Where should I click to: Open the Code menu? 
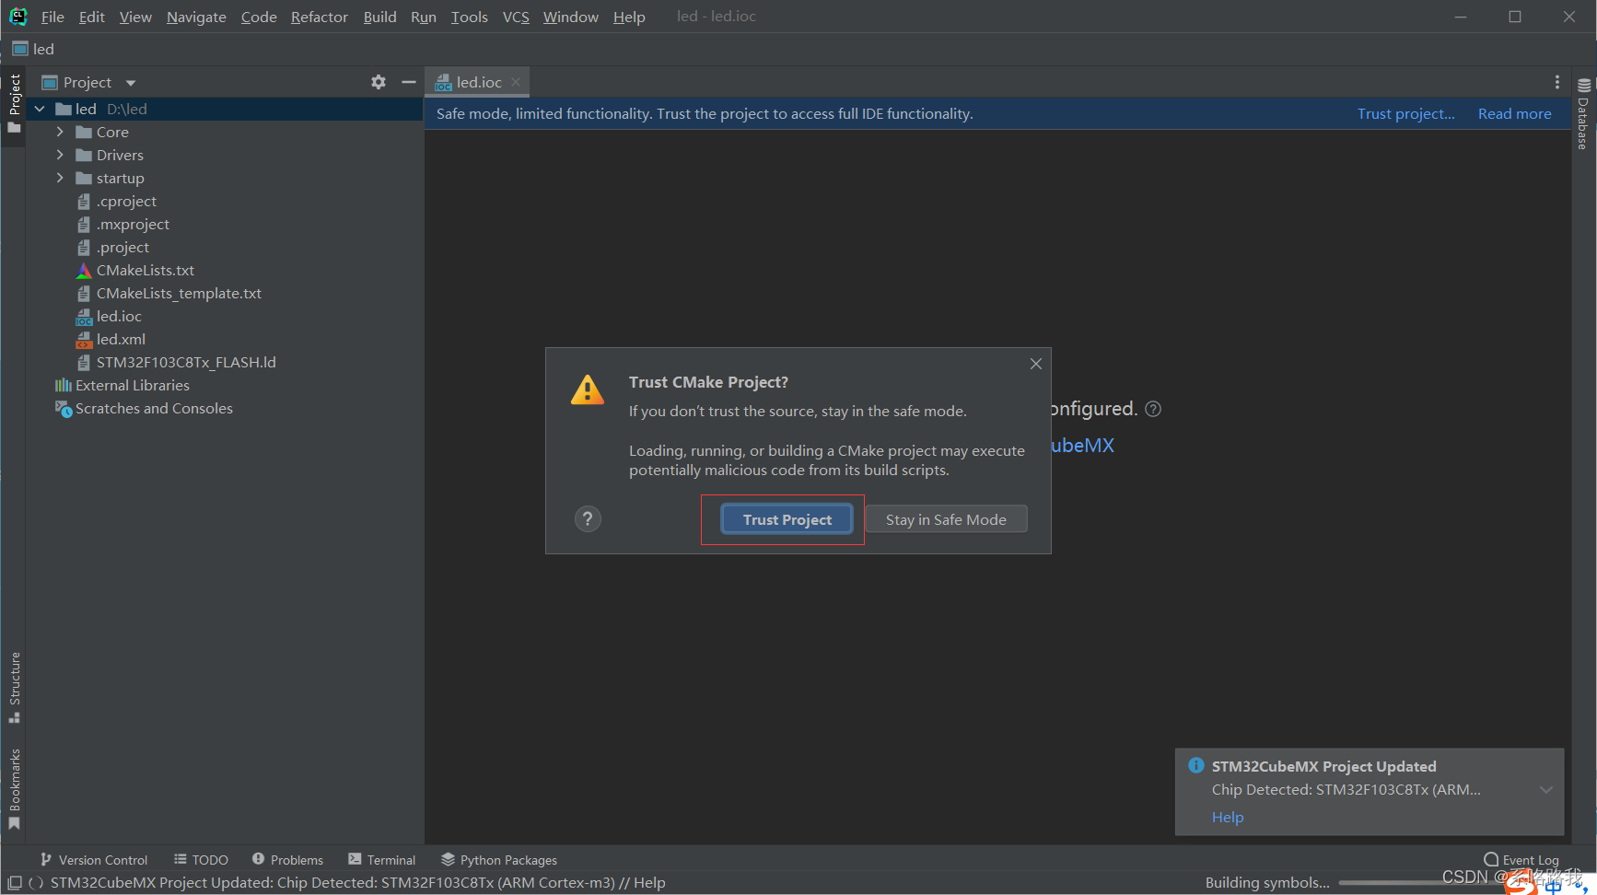pyautogui.click(x=259, y=17)
